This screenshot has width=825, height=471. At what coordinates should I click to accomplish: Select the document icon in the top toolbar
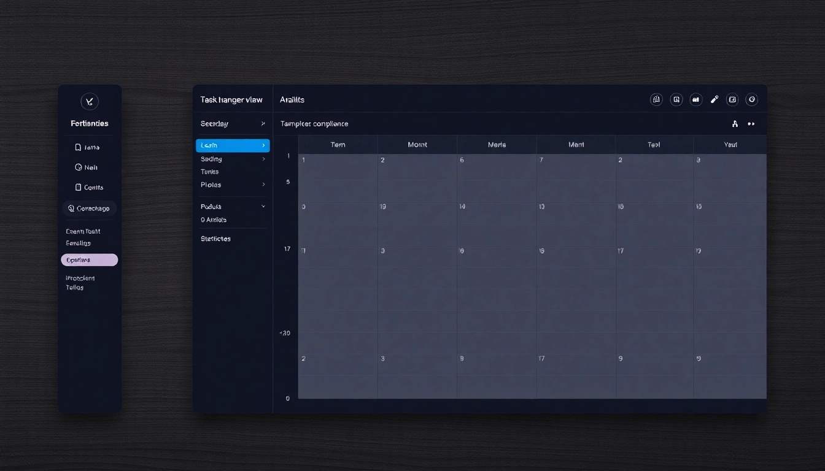pyautogui.click(x=676, y=99)
